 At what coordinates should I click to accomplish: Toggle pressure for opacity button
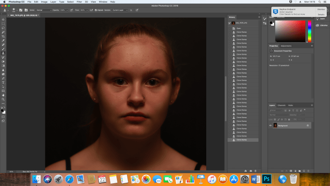click(71, 10)
